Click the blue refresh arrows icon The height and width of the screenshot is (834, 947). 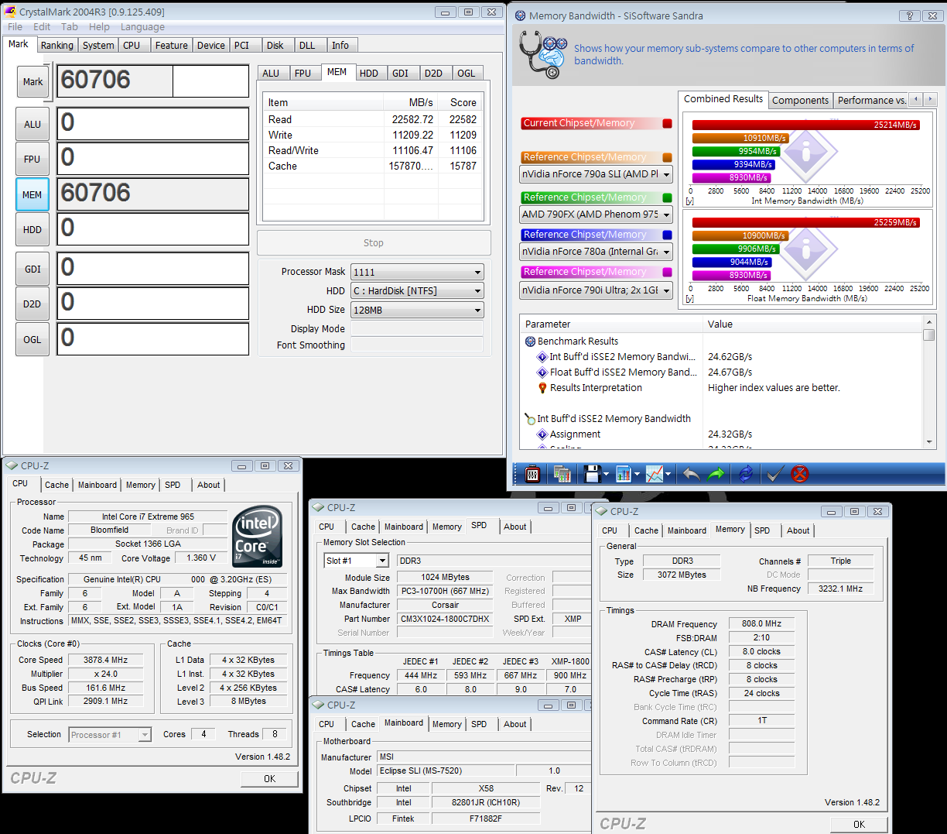746,474
